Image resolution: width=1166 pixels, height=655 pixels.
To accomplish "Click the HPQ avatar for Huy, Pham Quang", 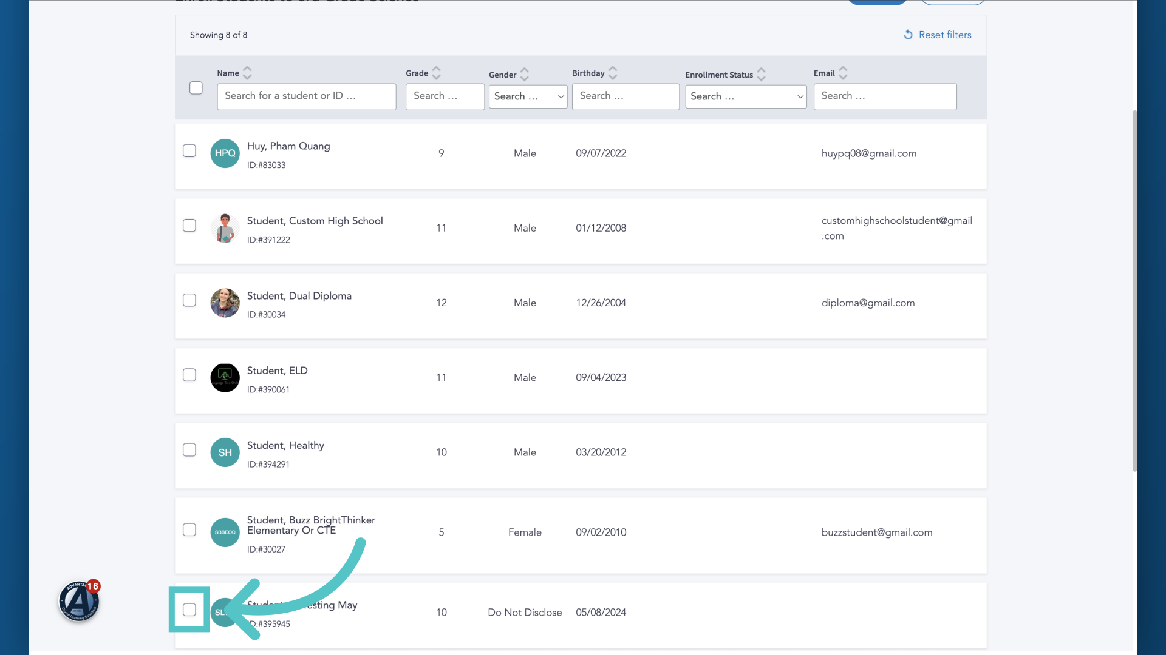I will pos(225,153).
